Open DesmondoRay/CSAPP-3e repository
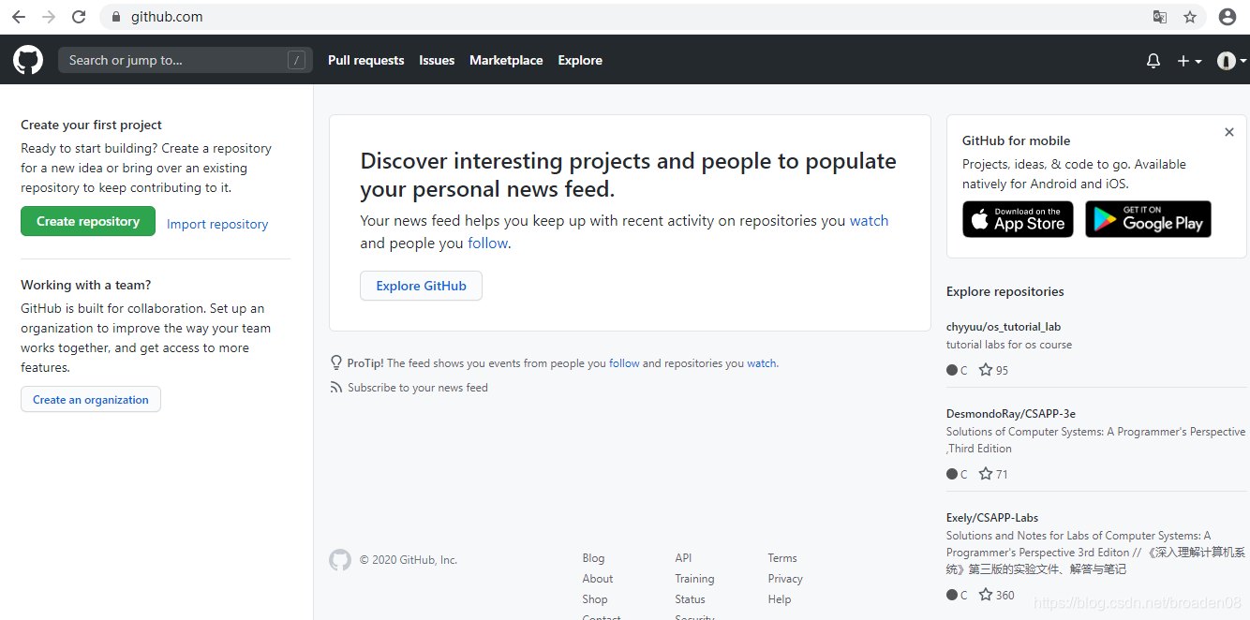Image resolution: width=1250 pixels, height=620 pixels. tap(1011, 414)
